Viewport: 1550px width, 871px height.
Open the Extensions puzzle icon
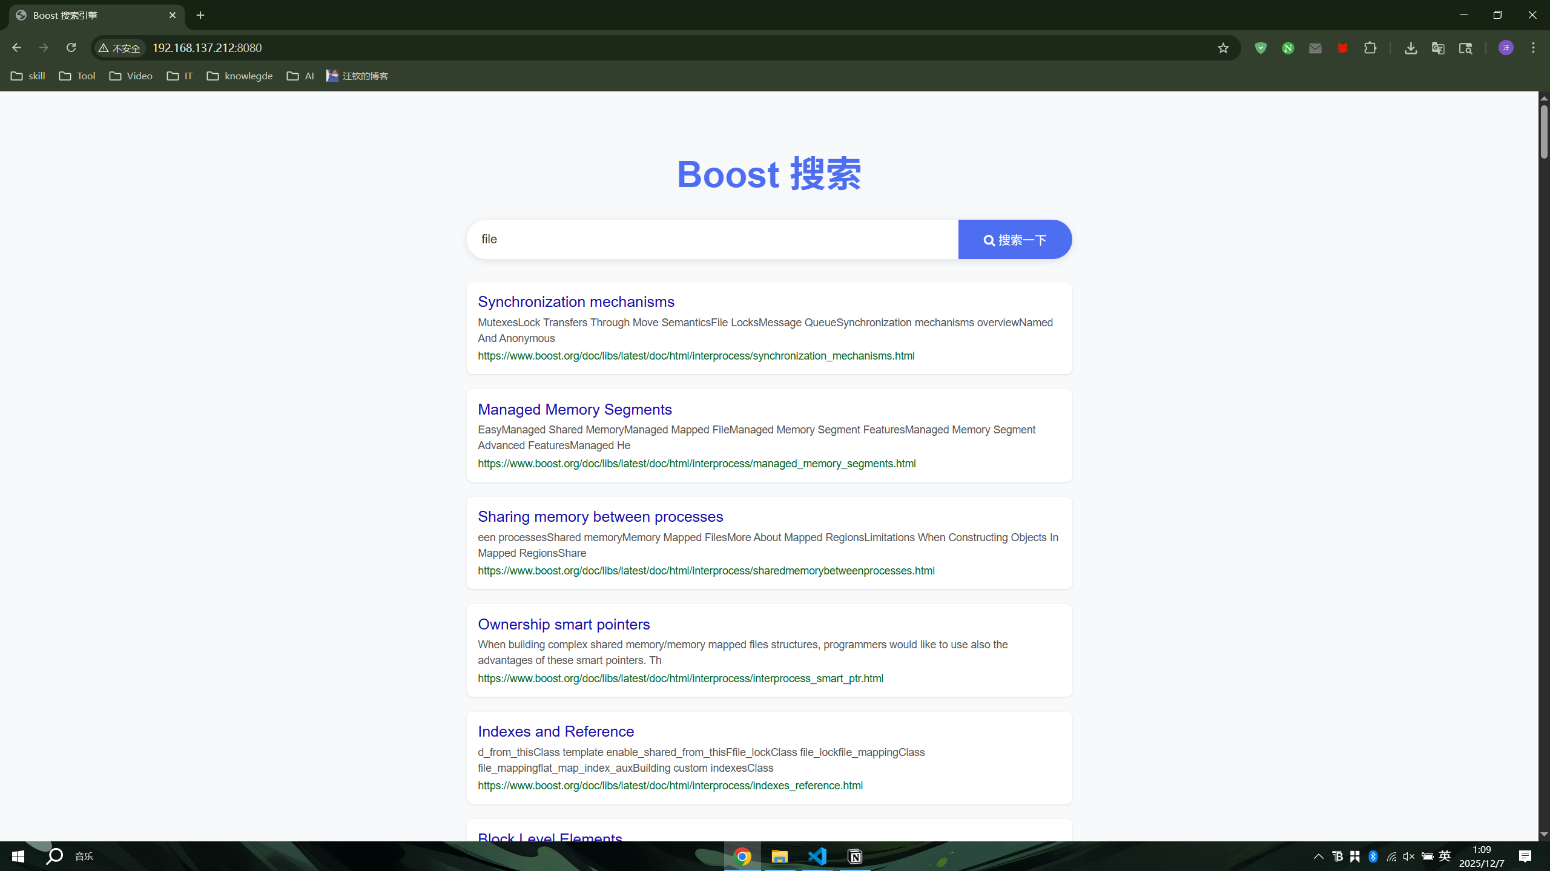[x=1370, y=48]
